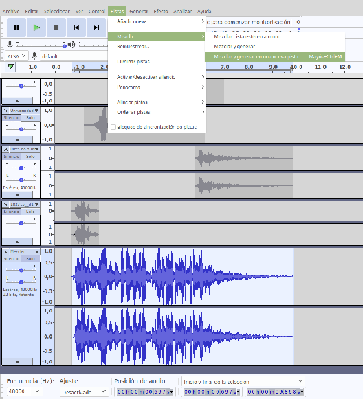Image resolution: width=363 pixels, height=399 pixels.
Task: Collapse the 182316_jl1 track
Action: coord(17,242)
